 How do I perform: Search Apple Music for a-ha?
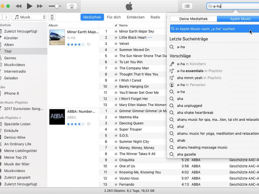point(214,29)
